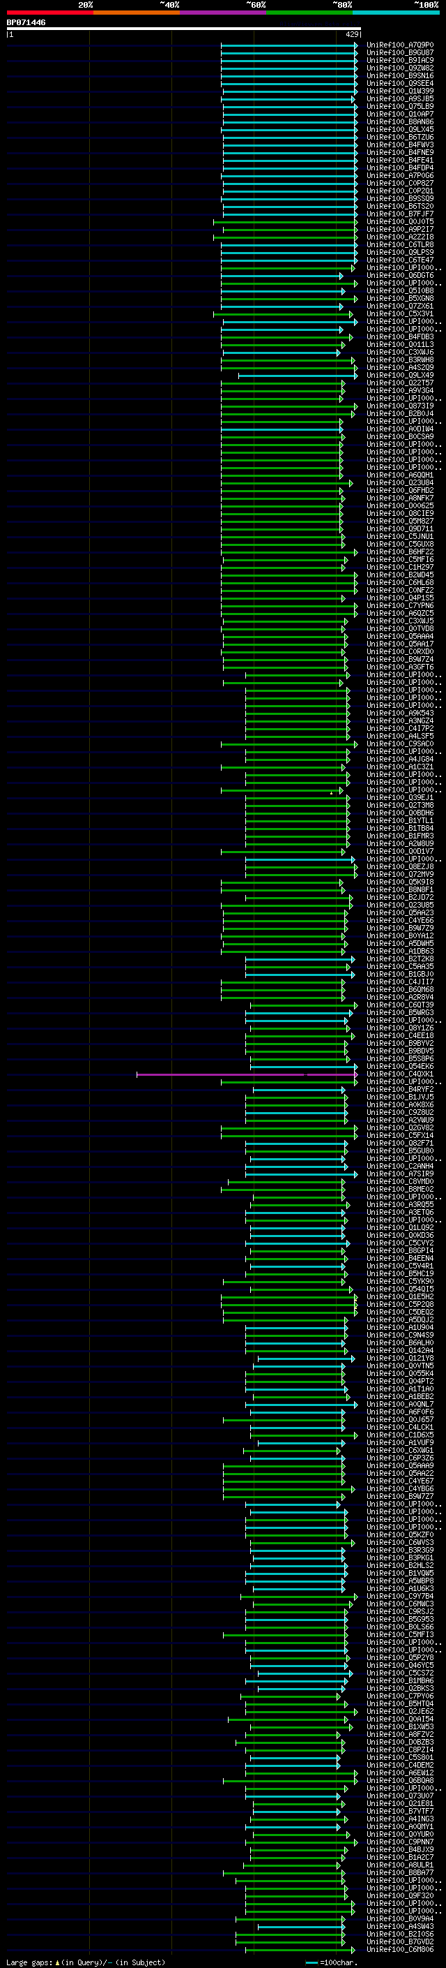
Task: Select hit label UniRef100_Q2JE62
Action: pyautogui.click(x=399, y=1711)
